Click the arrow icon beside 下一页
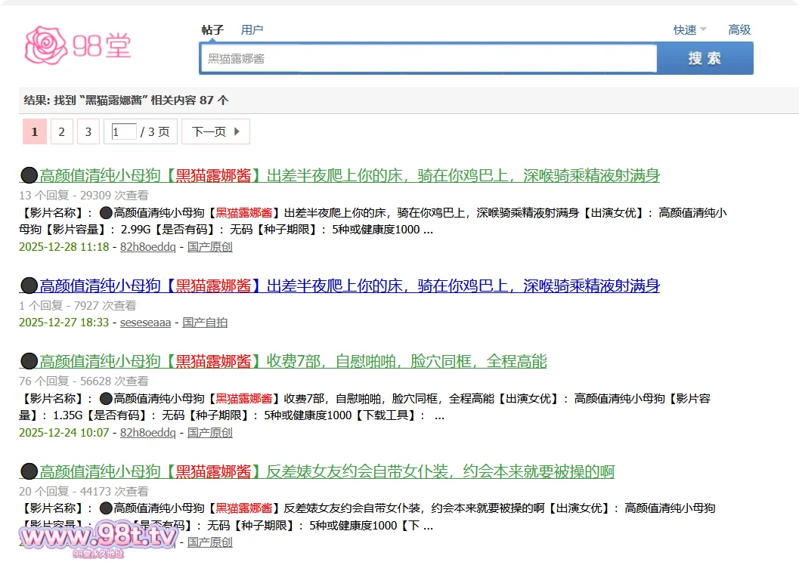This screenshot has height=565, width=799. (x=236, y=131)
